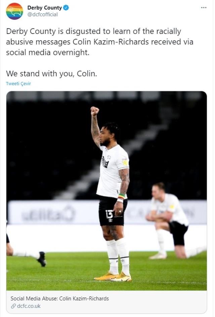Open the @dcfcofficial handle
The width and height of the screenshot is (215, 317).
pyautogui.click(x=42, y=14)
